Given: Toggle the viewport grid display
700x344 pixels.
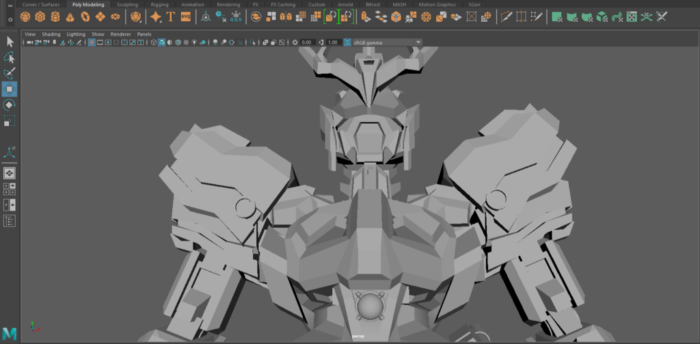Looking at the screenshot, I should point(92,42).
